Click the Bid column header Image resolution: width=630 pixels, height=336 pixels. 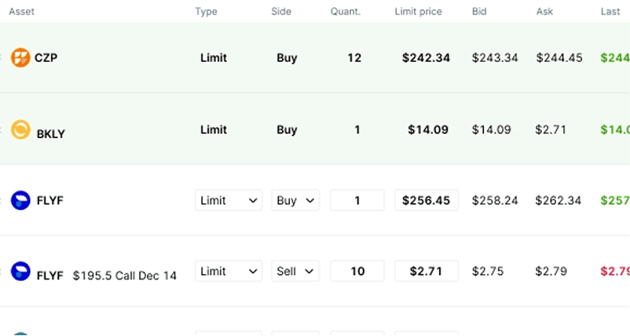coord(479,12)
